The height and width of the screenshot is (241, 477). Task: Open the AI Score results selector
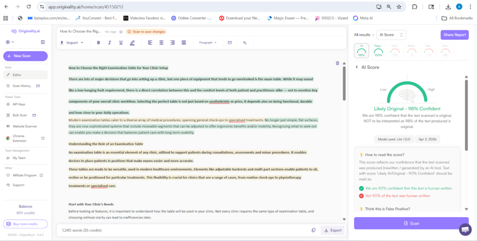[x=391, y=35]
